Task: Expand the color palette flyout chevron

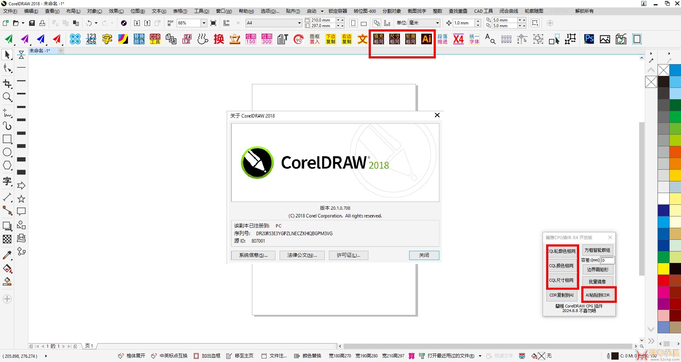Action: 651,341
